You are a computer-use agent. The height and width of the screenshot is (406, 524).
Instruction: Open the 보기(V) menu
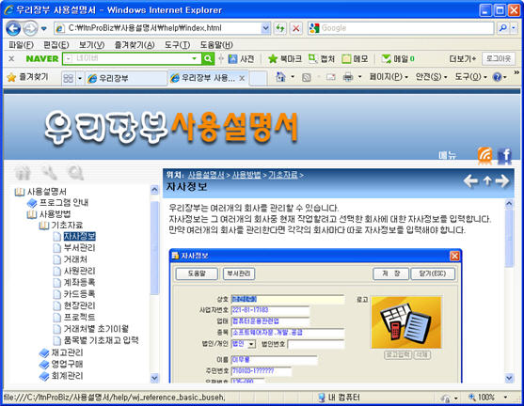(x=91, y=45)
